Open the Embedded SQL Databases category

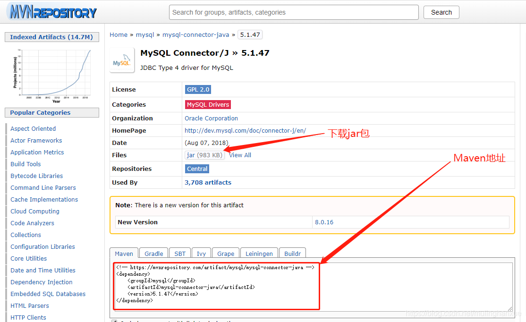[48, 294]
